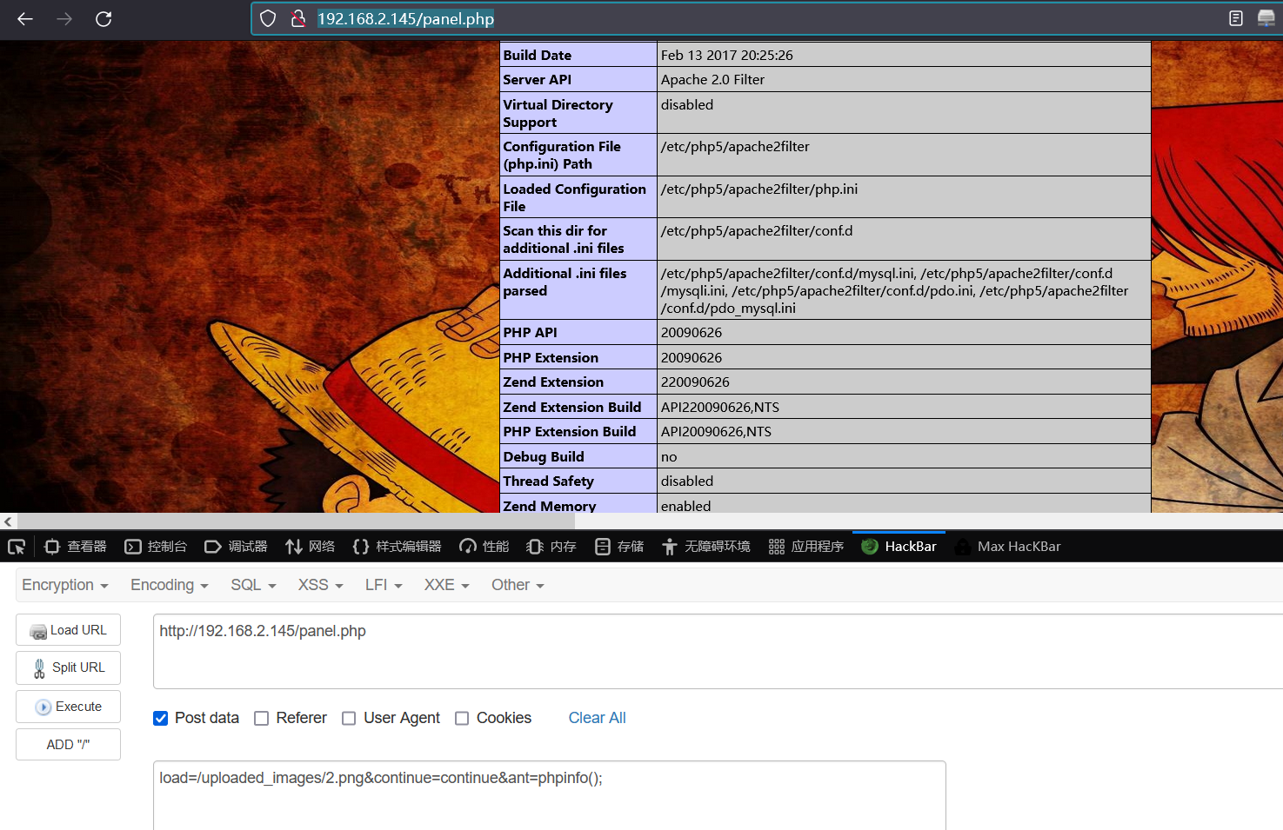View the insecure connection lock icon
The width and height of the screenshot is (1283, 830).
pyautogui.click(x=298, y=18)
